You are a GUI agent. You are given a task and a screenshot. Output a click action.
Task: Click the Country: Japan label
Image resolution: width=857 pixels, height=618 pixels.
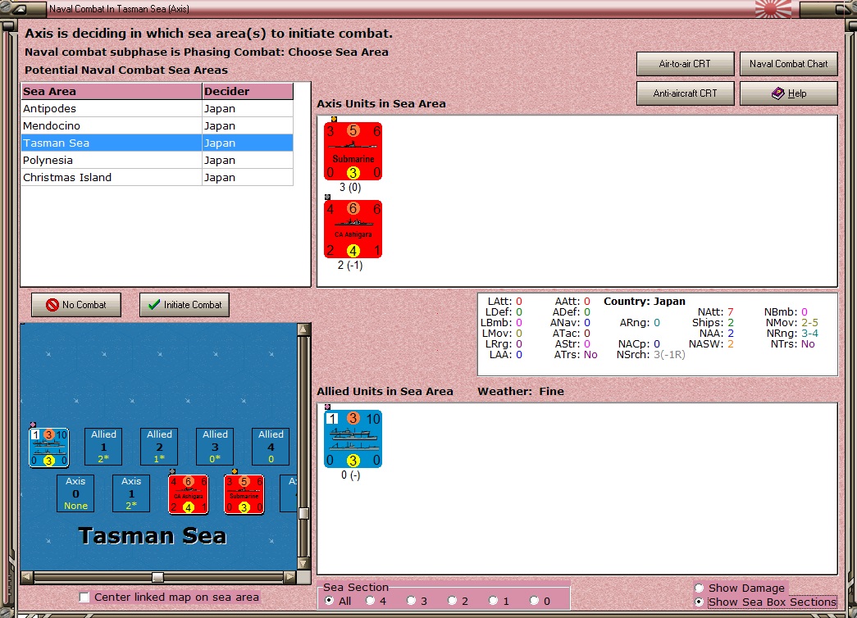coord(645,301)
